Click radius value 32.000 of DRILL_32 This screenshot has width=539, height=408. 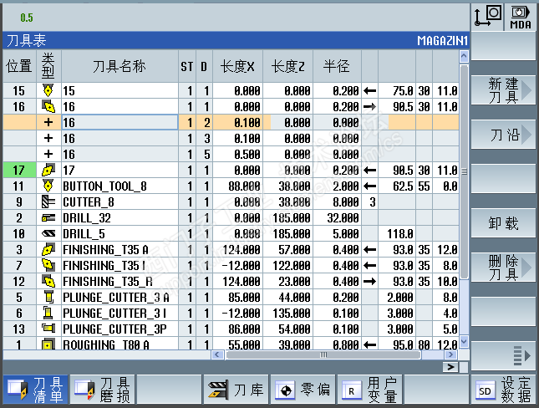click(x=343, y=218)
